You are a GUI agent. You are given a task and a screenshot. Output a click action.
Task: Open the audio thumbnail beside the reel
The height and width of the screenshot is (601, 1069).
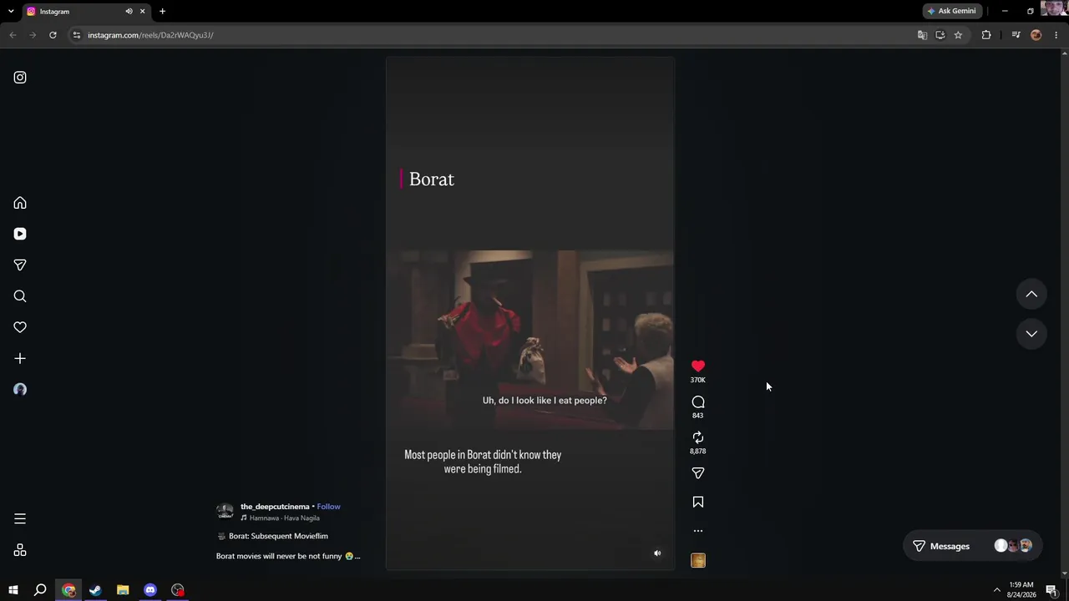click(x=698, y=561)
